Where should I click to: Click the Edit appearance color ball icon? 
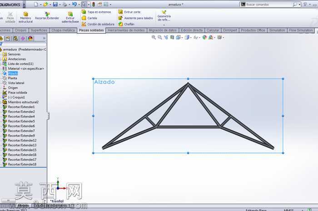204,37
